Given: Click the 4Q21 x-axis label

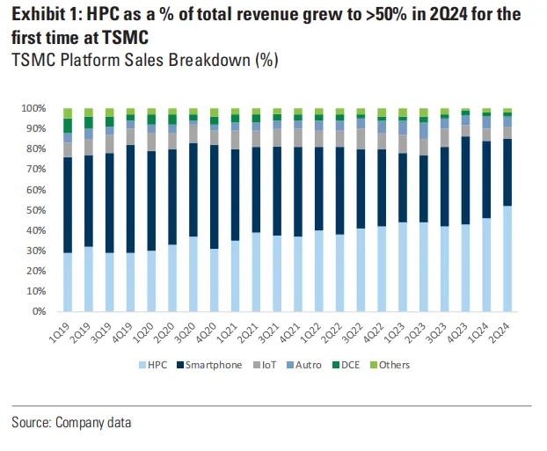Looking at the screenshot, I should pos(290,333).
